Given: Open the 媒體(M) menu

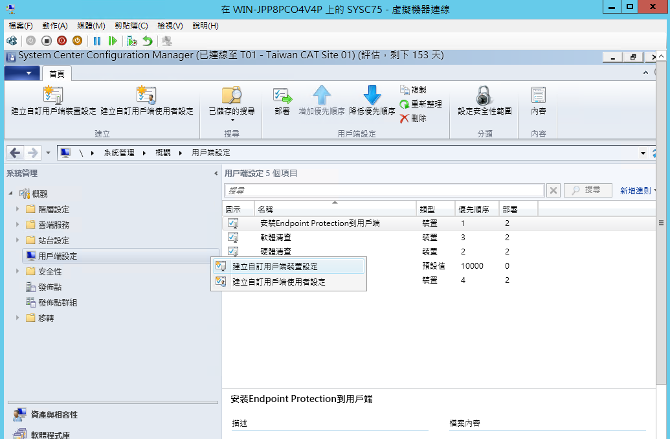Looking at the screenshot, I should [x=91, y=26].
